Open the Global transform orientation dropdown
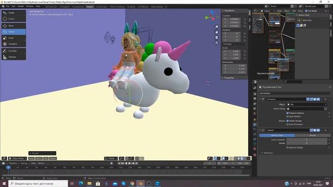This screenshot has width=333, height=187. point(111,158)
